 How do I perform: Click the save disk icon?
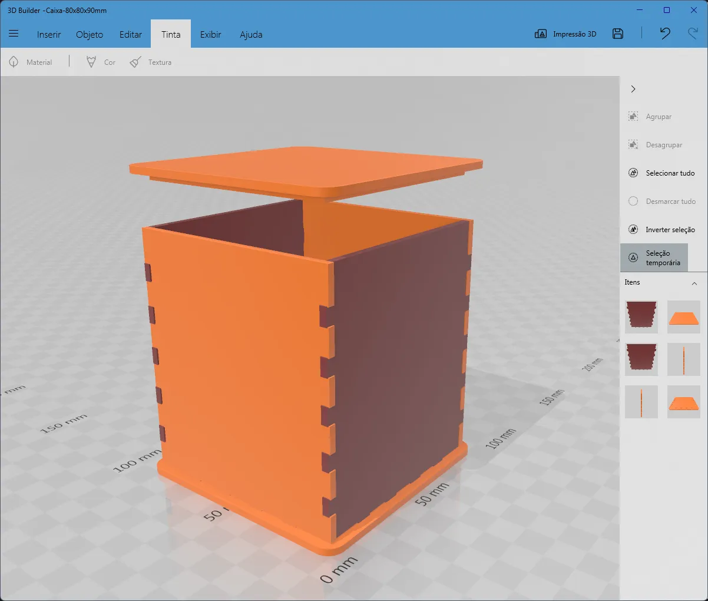[617, 34]
